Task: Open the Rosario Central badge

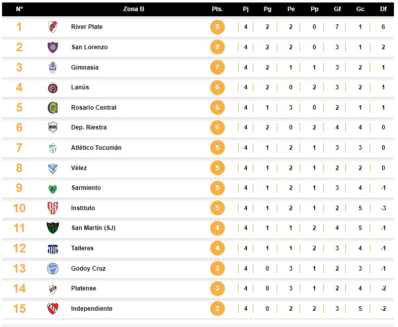Action: tap(53, 108)
